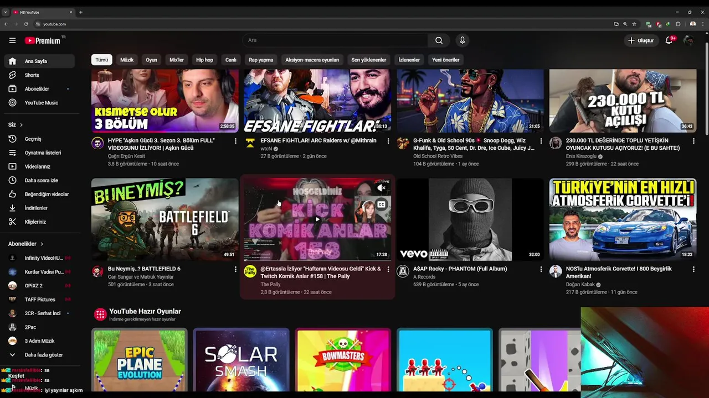This screenshot has height=398, width=709.
Task: Select the Hip hop filter chip
Action: pyautogui.click(x=204, y=60)
